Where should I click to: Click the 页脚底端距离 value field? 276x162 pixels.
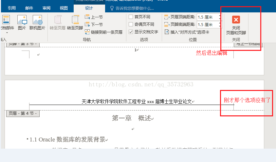click(x=208, y=24)
